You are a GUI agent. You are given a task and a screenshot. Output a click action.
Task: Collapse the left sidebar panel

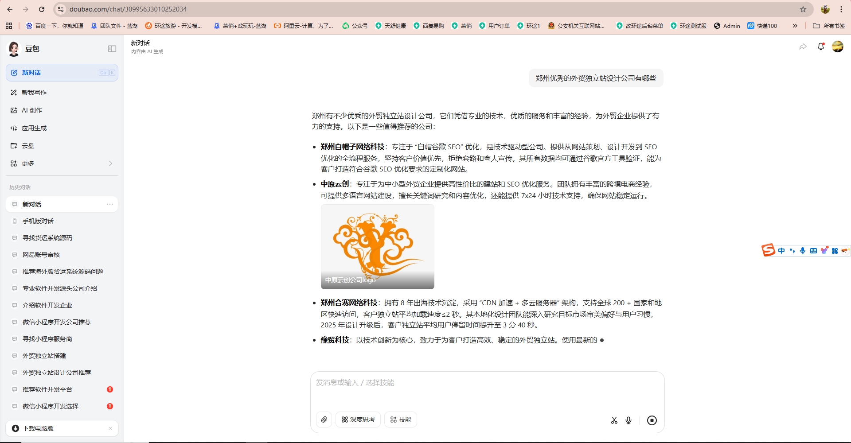tap(111, 48)
